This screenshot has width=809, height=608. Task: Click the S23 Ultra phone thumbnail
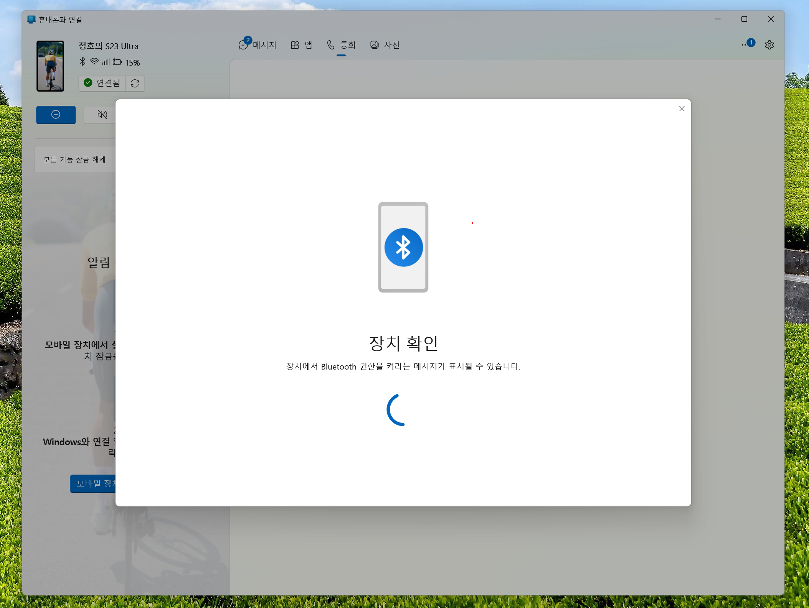tap(50, 66)
